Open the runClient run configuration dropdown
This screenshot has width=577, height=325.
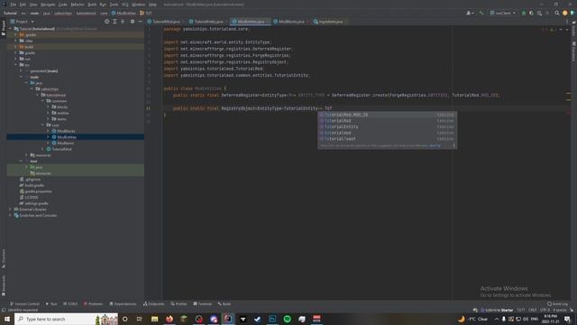(502, 13)
